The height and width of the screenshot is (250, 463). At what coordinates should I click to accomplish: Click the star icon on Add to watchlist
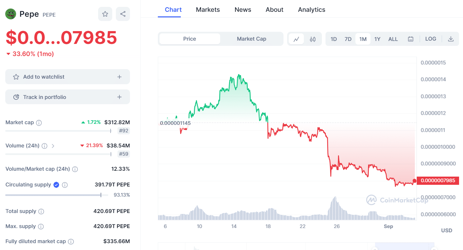(16, 77)
